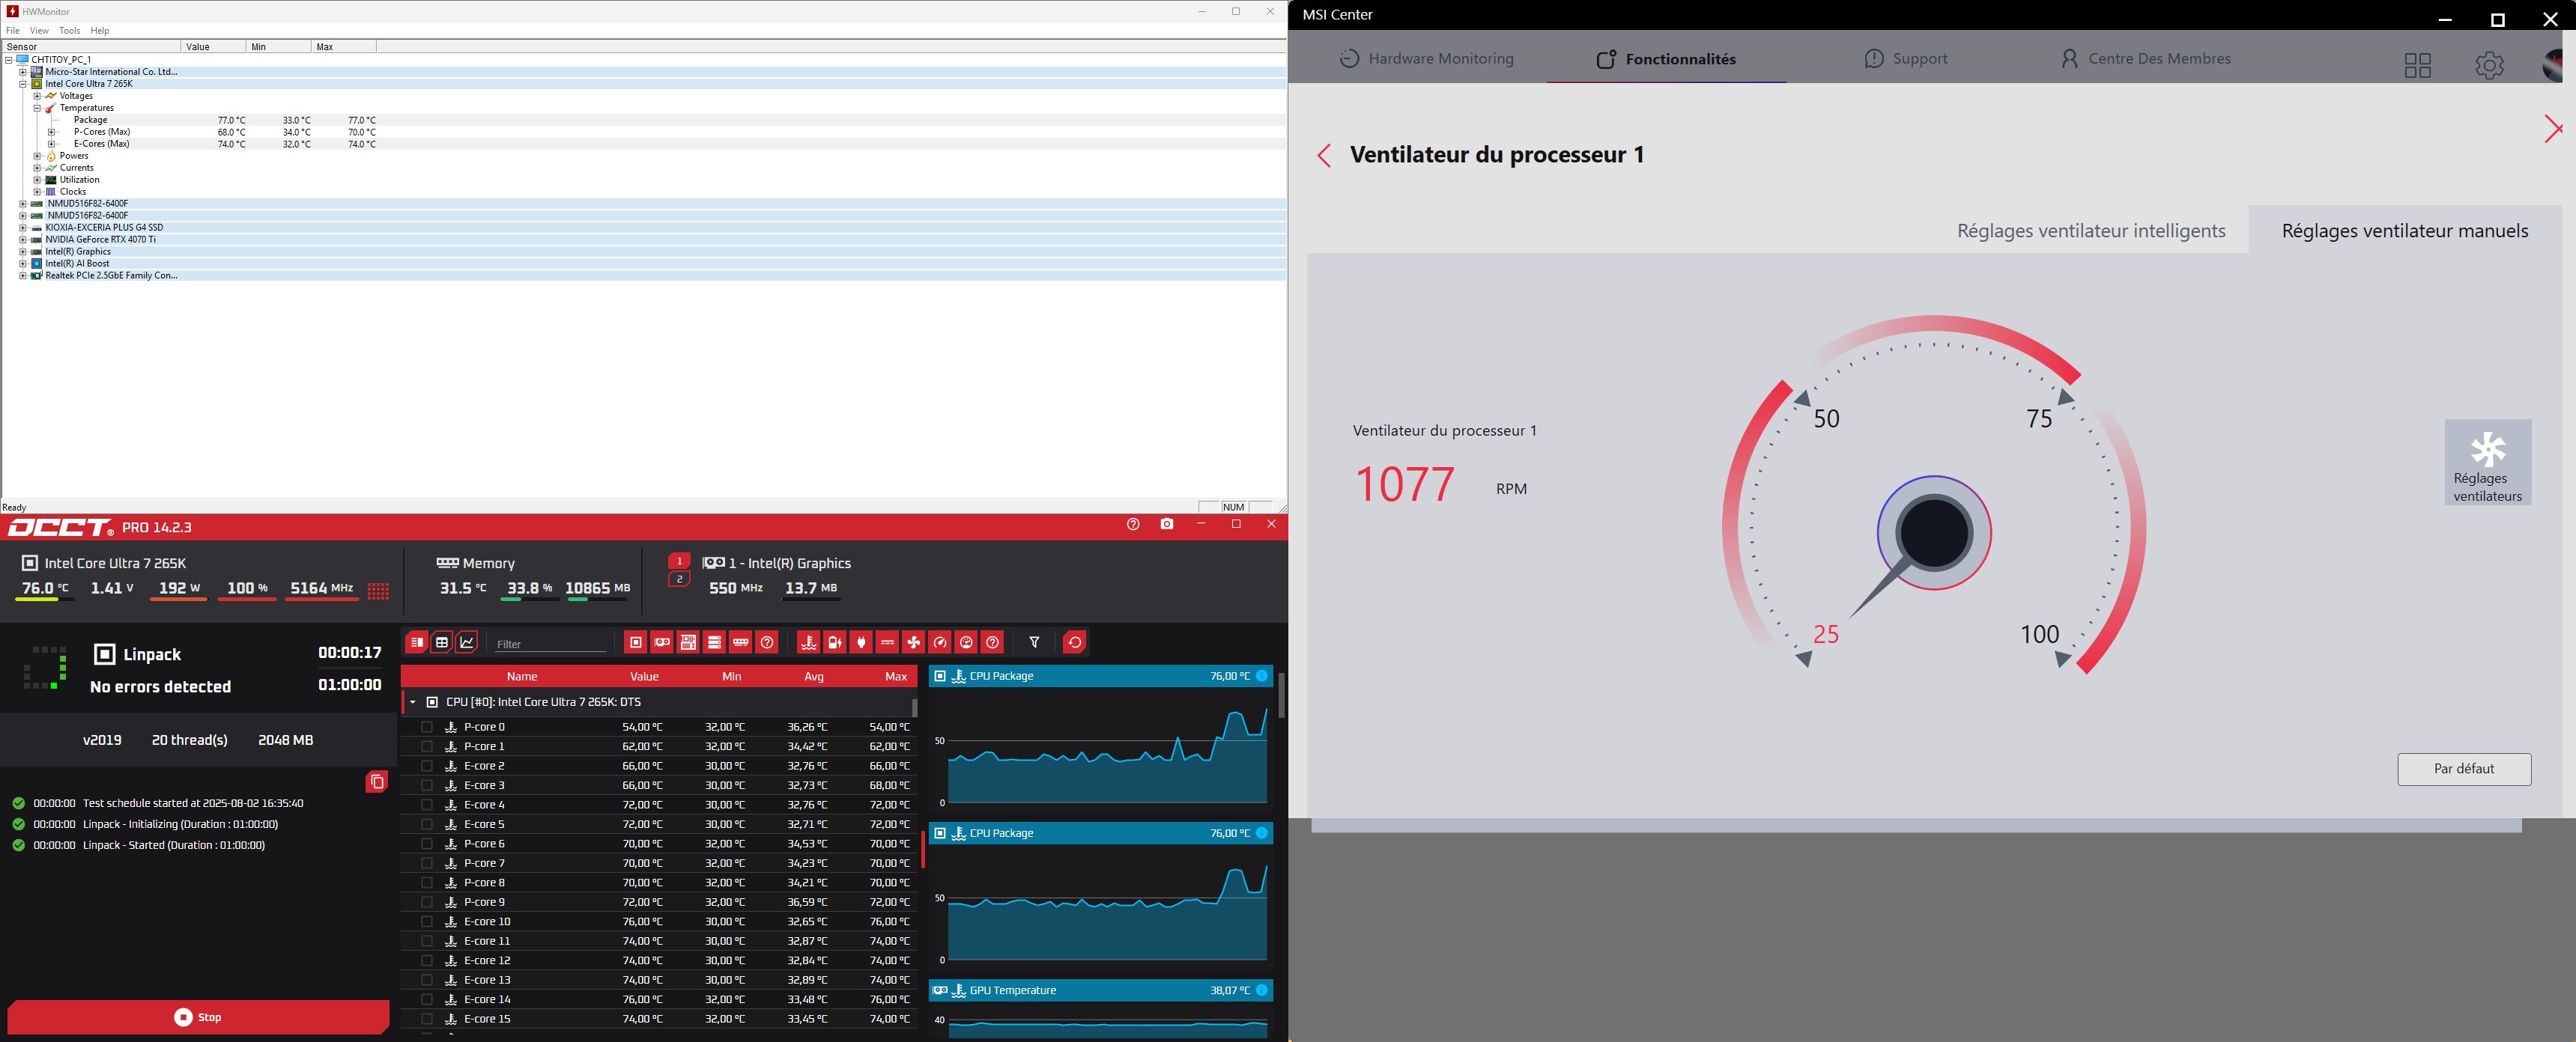Click the OCCT sensor table scrollbar

point(914,707)
